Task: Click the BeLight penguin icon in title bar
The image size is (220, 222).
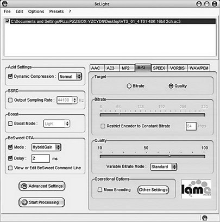Action: [x=5, y=3]
